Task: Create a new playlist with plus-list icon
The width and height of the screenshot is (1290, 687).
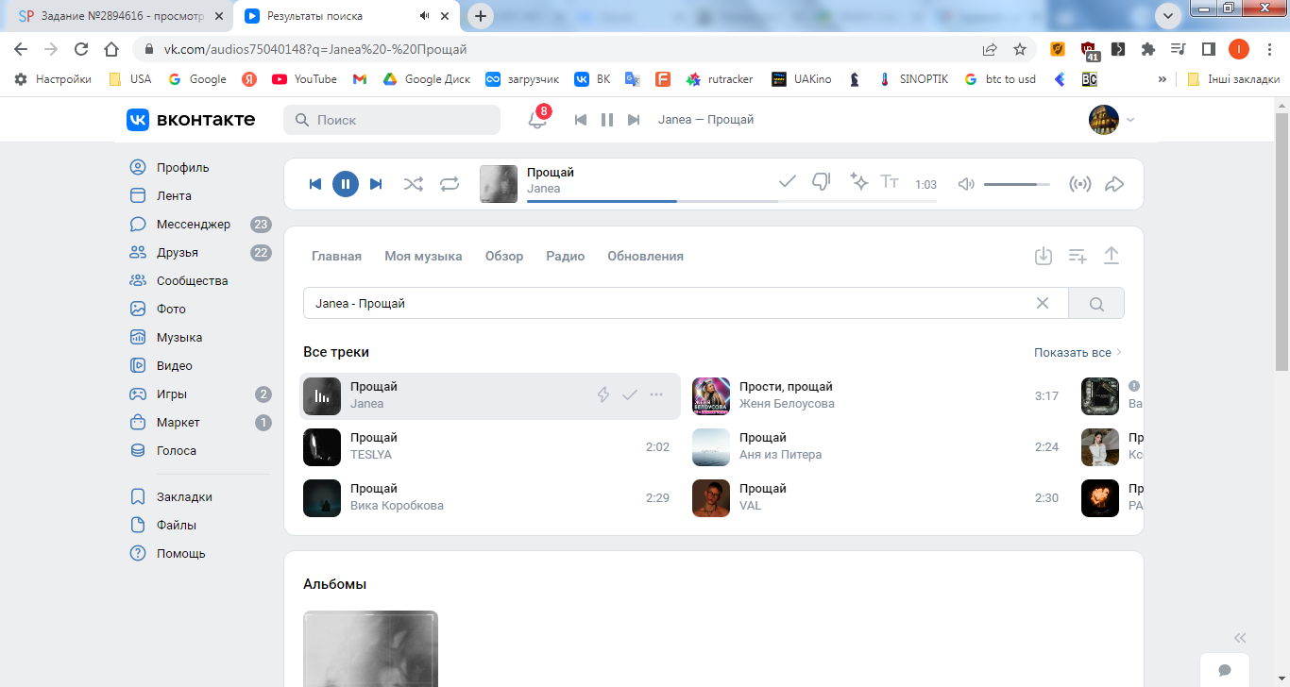Action: tap(1078, 256)
